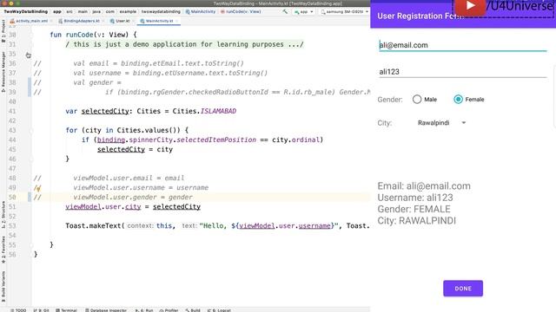
Task: Open the Terminal tool window
Action: [x=67, y=310]
